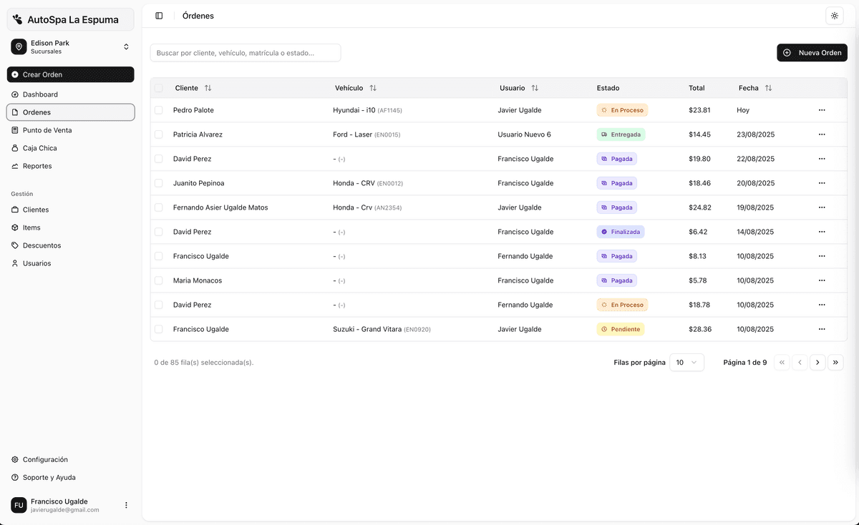
Task: Go to the next page arrow
Action: tap(817, 363)
